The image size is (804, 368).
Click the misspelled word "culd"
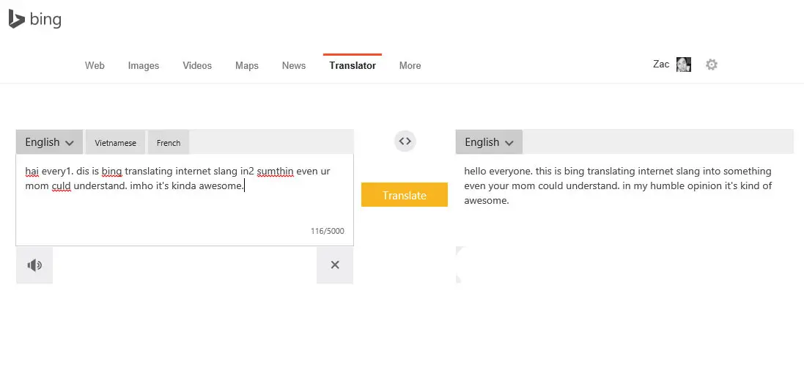point(61,185)
